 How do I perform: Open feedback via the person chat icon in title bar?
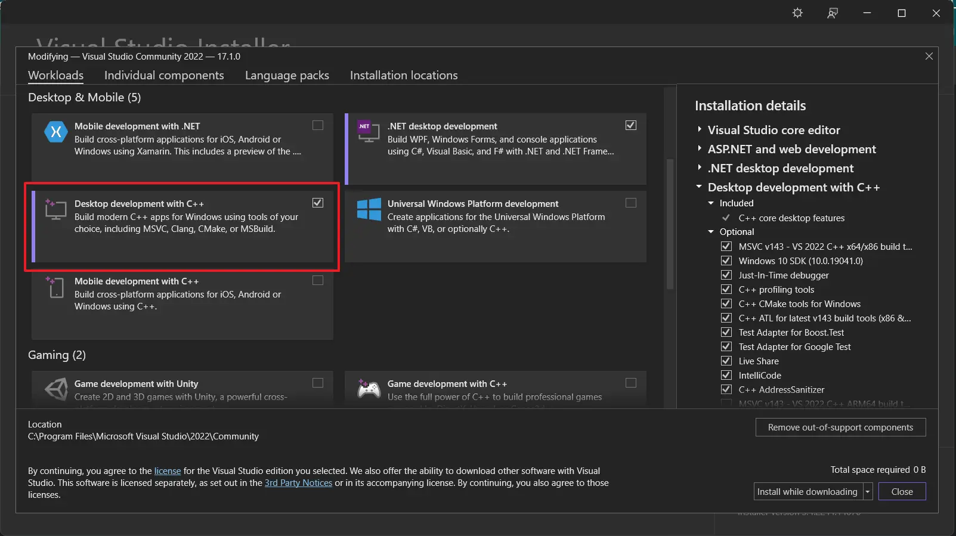click(833, 13)
